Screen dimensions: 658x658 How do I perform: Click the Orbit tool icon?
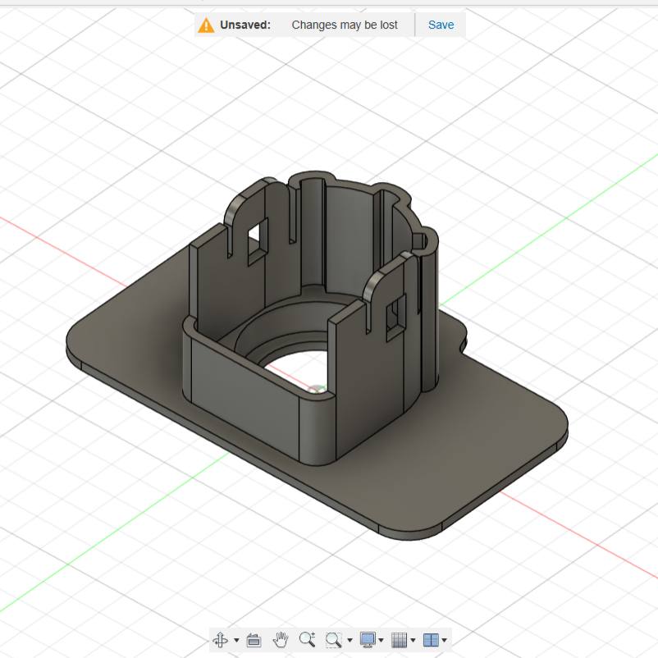click(221, 640)
